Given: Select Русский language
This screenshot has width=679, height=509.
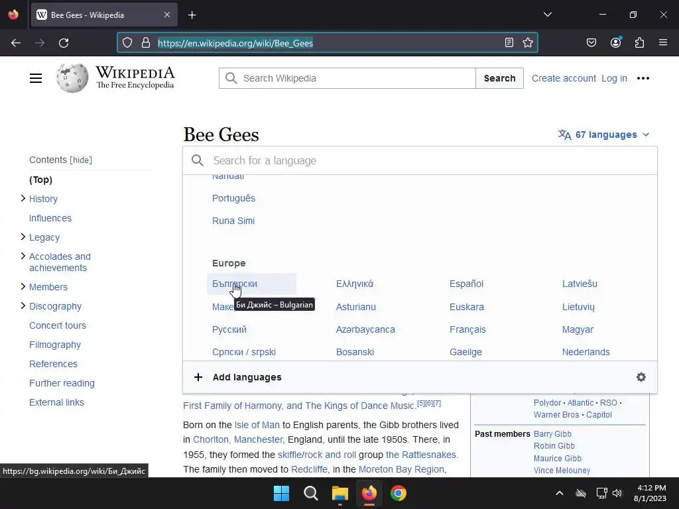Looking at the screenshot, I should coord(229,329).
